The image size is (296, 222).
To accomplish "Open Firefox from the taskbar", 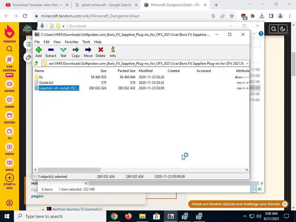I will (128, 216).
